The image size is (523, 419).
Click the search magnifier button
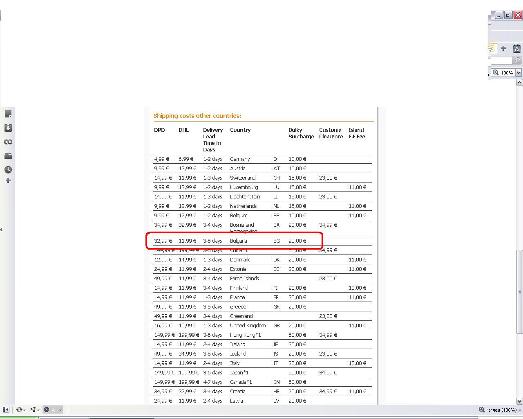pyautogui.click(x=517, y=61)
